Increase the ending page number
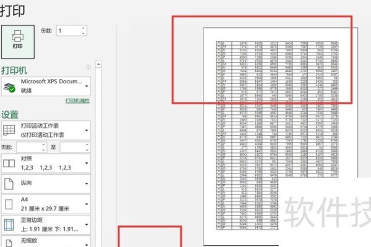This screenshot has width=371, height=247. click(87, 144)
